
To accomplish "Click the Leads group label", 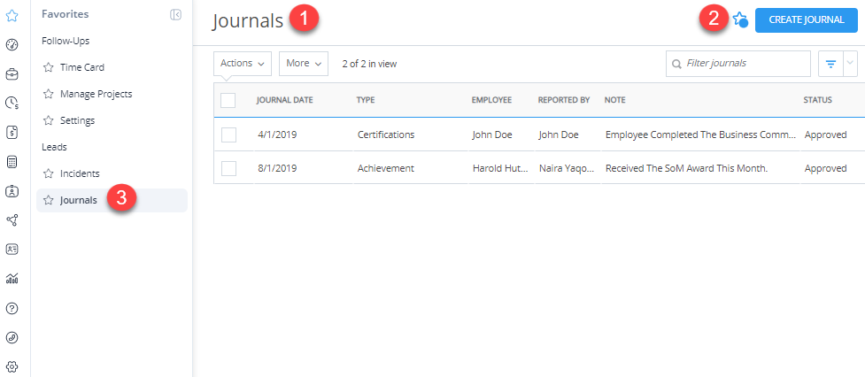I will coord(54,147).
